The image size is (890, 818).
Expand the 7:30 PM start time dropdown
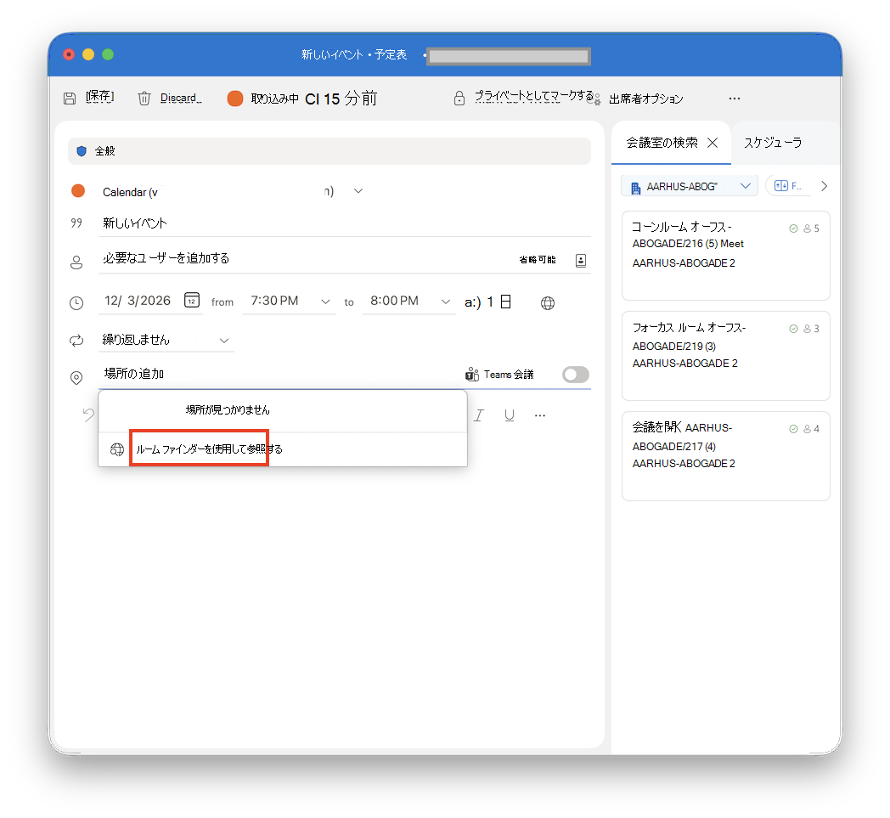click(x=324, y=302)
